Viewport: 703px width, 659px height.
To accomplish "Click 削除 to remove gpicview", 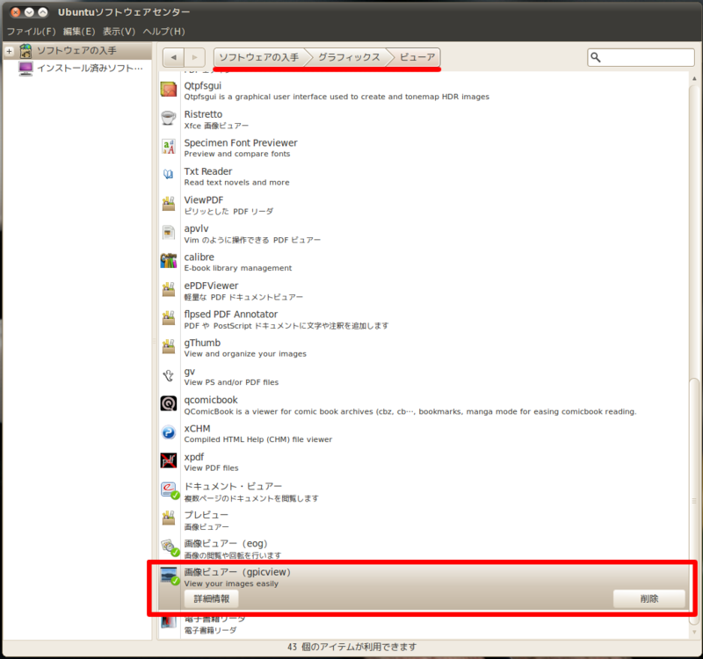I will [x=649, y=598].
